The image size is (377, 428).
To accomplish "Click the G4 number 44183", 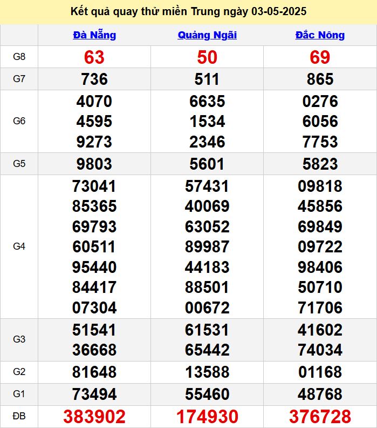I will (207, 267).
